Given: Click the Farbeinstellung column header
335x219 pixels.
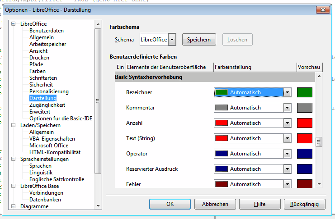Looking at the screenshot, I should [255, 67].
